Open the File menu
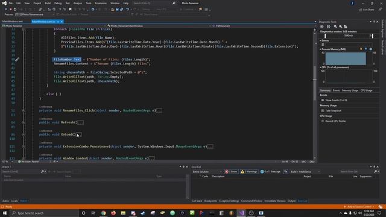 (11, 3)
